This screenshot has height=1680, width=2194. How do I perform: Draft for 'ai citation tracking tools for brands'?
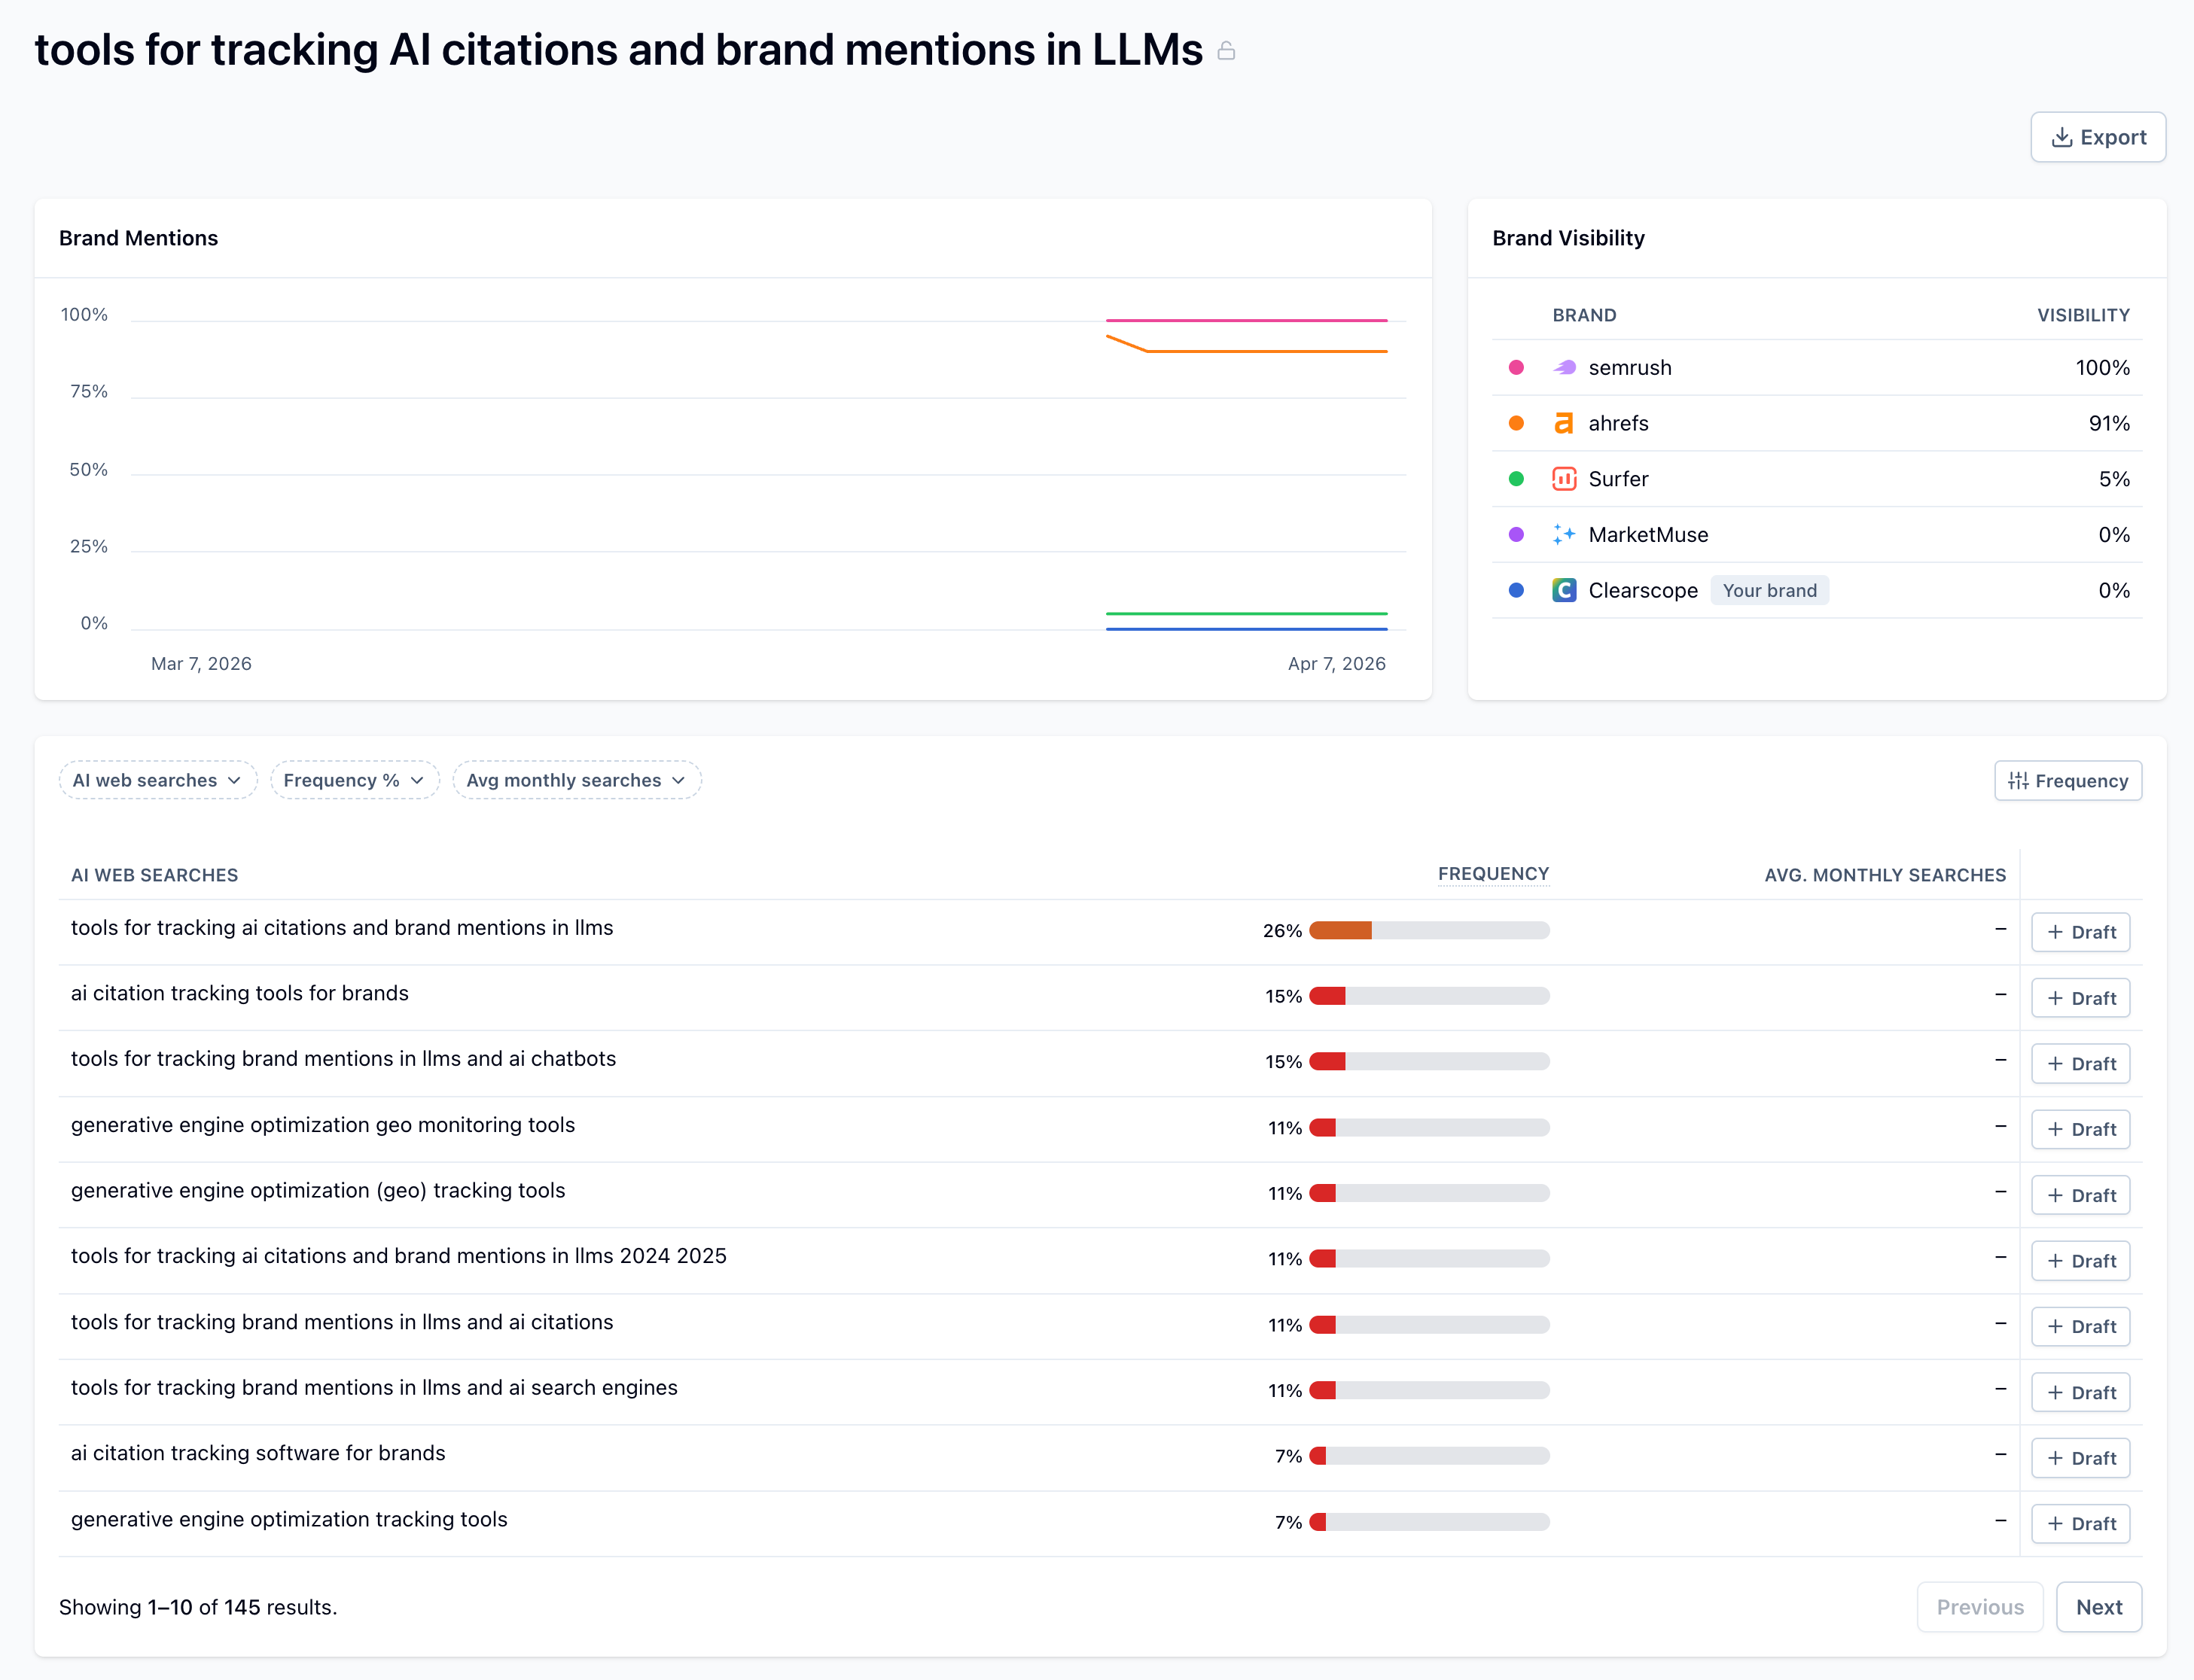[x=2080, y=998]
